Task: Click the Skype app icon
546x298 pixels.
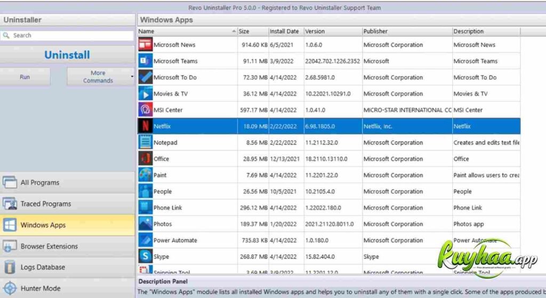Action: tap(145, 256)
